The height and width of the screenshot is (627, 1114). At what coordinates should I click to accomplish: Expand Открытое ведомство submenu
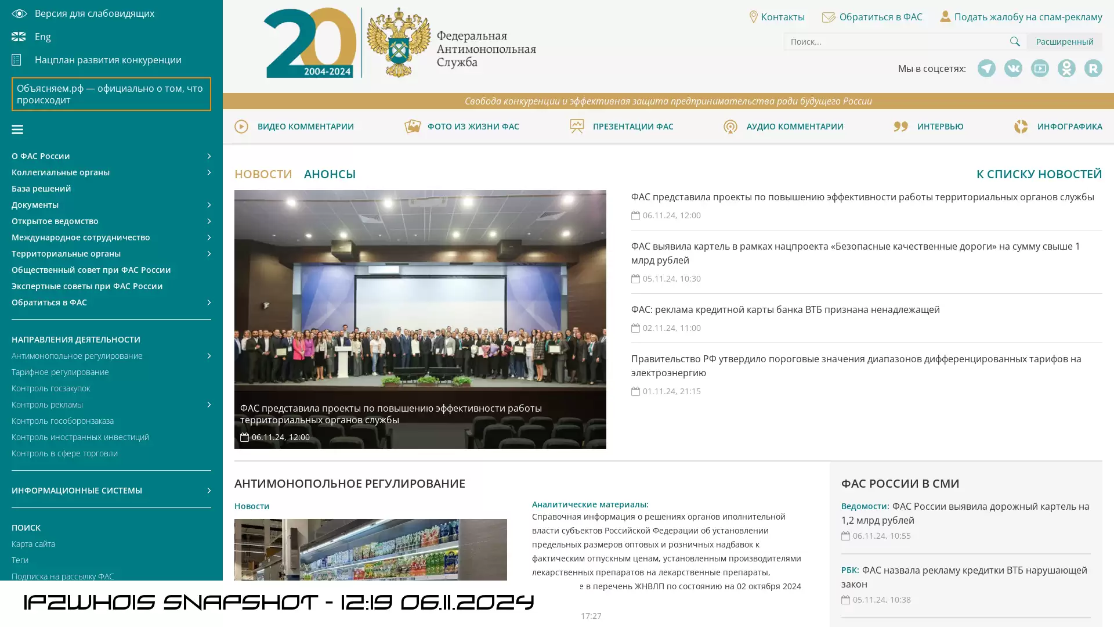209,221
